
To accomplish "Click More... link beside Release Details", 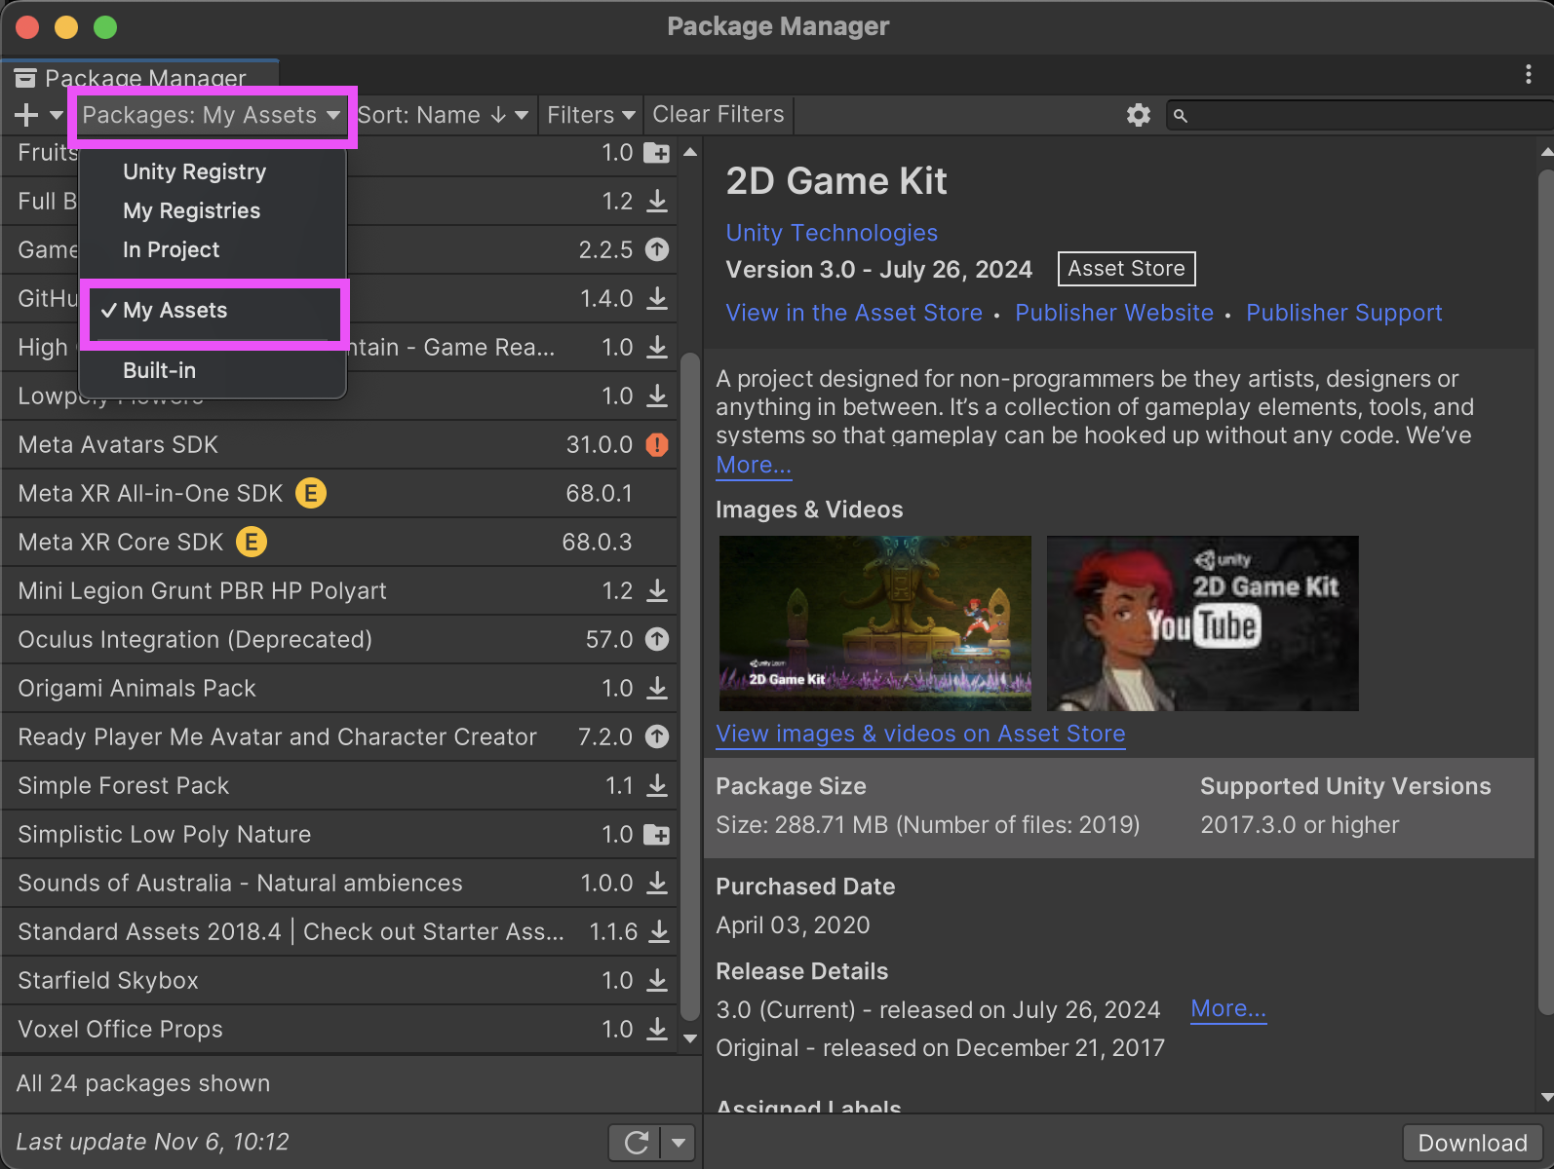I will tap(1228, 1009).
